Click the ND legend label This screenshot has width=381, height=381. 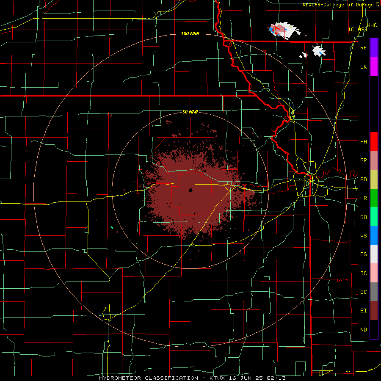point(363,330)
